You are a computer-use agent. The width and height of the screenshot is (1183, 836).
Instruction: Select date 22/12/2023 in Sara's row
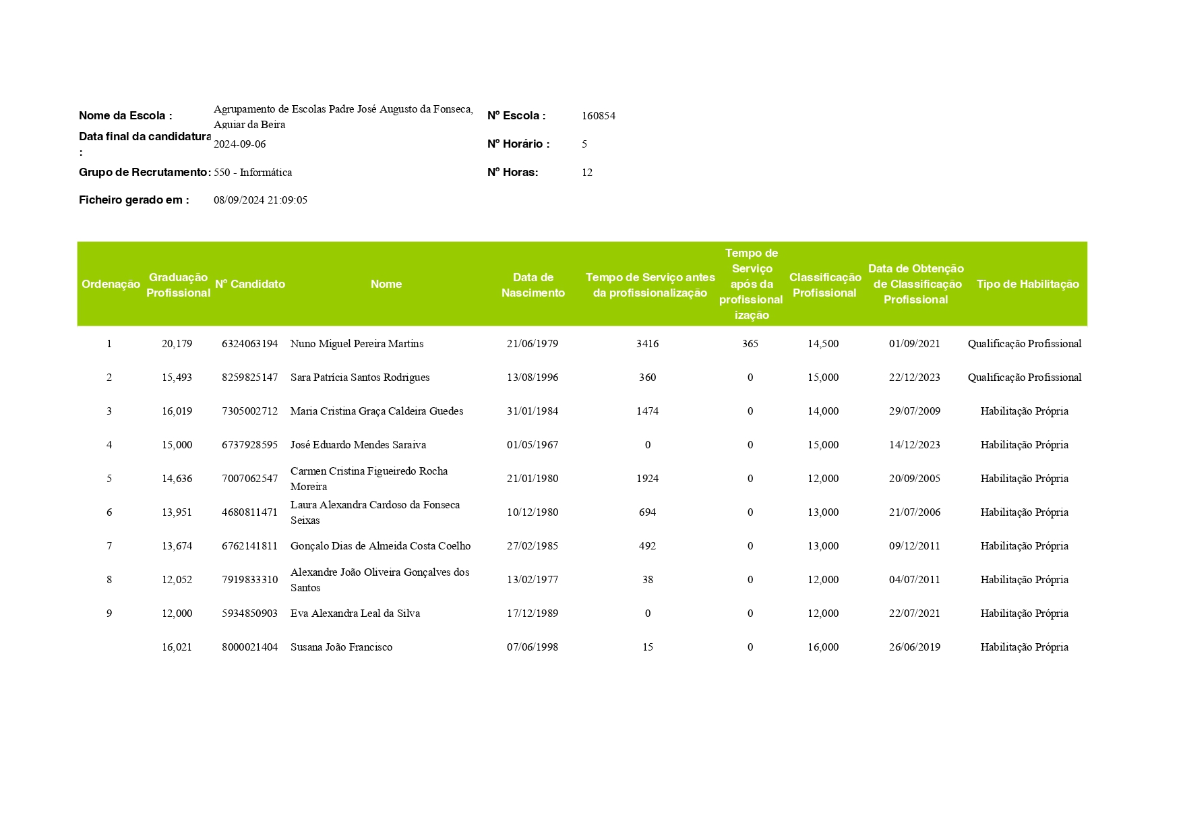(915, 378)
